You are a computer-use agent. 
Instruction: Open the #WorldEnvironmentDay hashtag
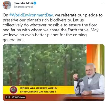click(31, 15)
